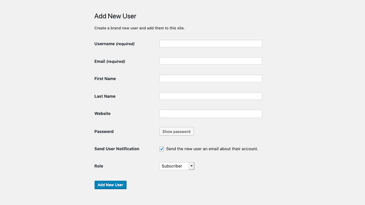
Task: Click the Send User Notification label
Action: coord(117,149)
